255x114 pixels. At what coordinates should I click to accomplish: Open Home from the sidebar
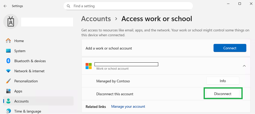(19, 41)
